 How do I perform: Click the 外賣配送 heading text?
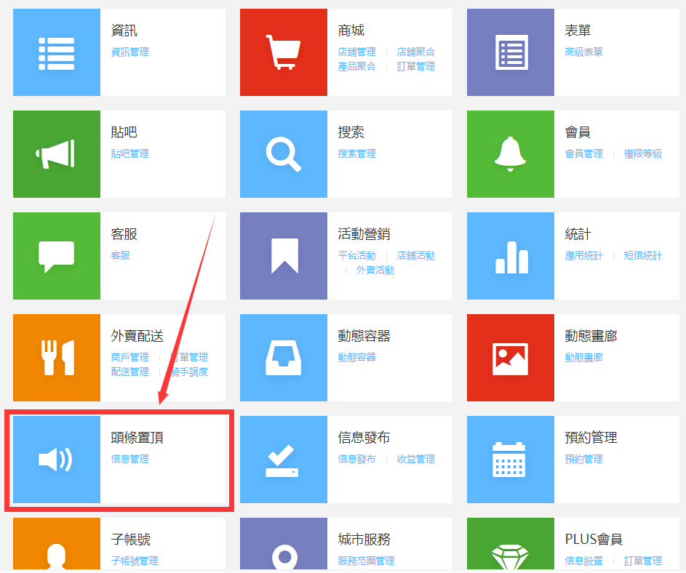pyautogui.click(x=137, y=336)
